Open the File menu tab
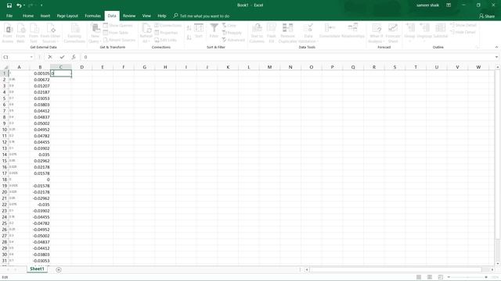Viewport: 501px width, 281px height. point(9,16)
